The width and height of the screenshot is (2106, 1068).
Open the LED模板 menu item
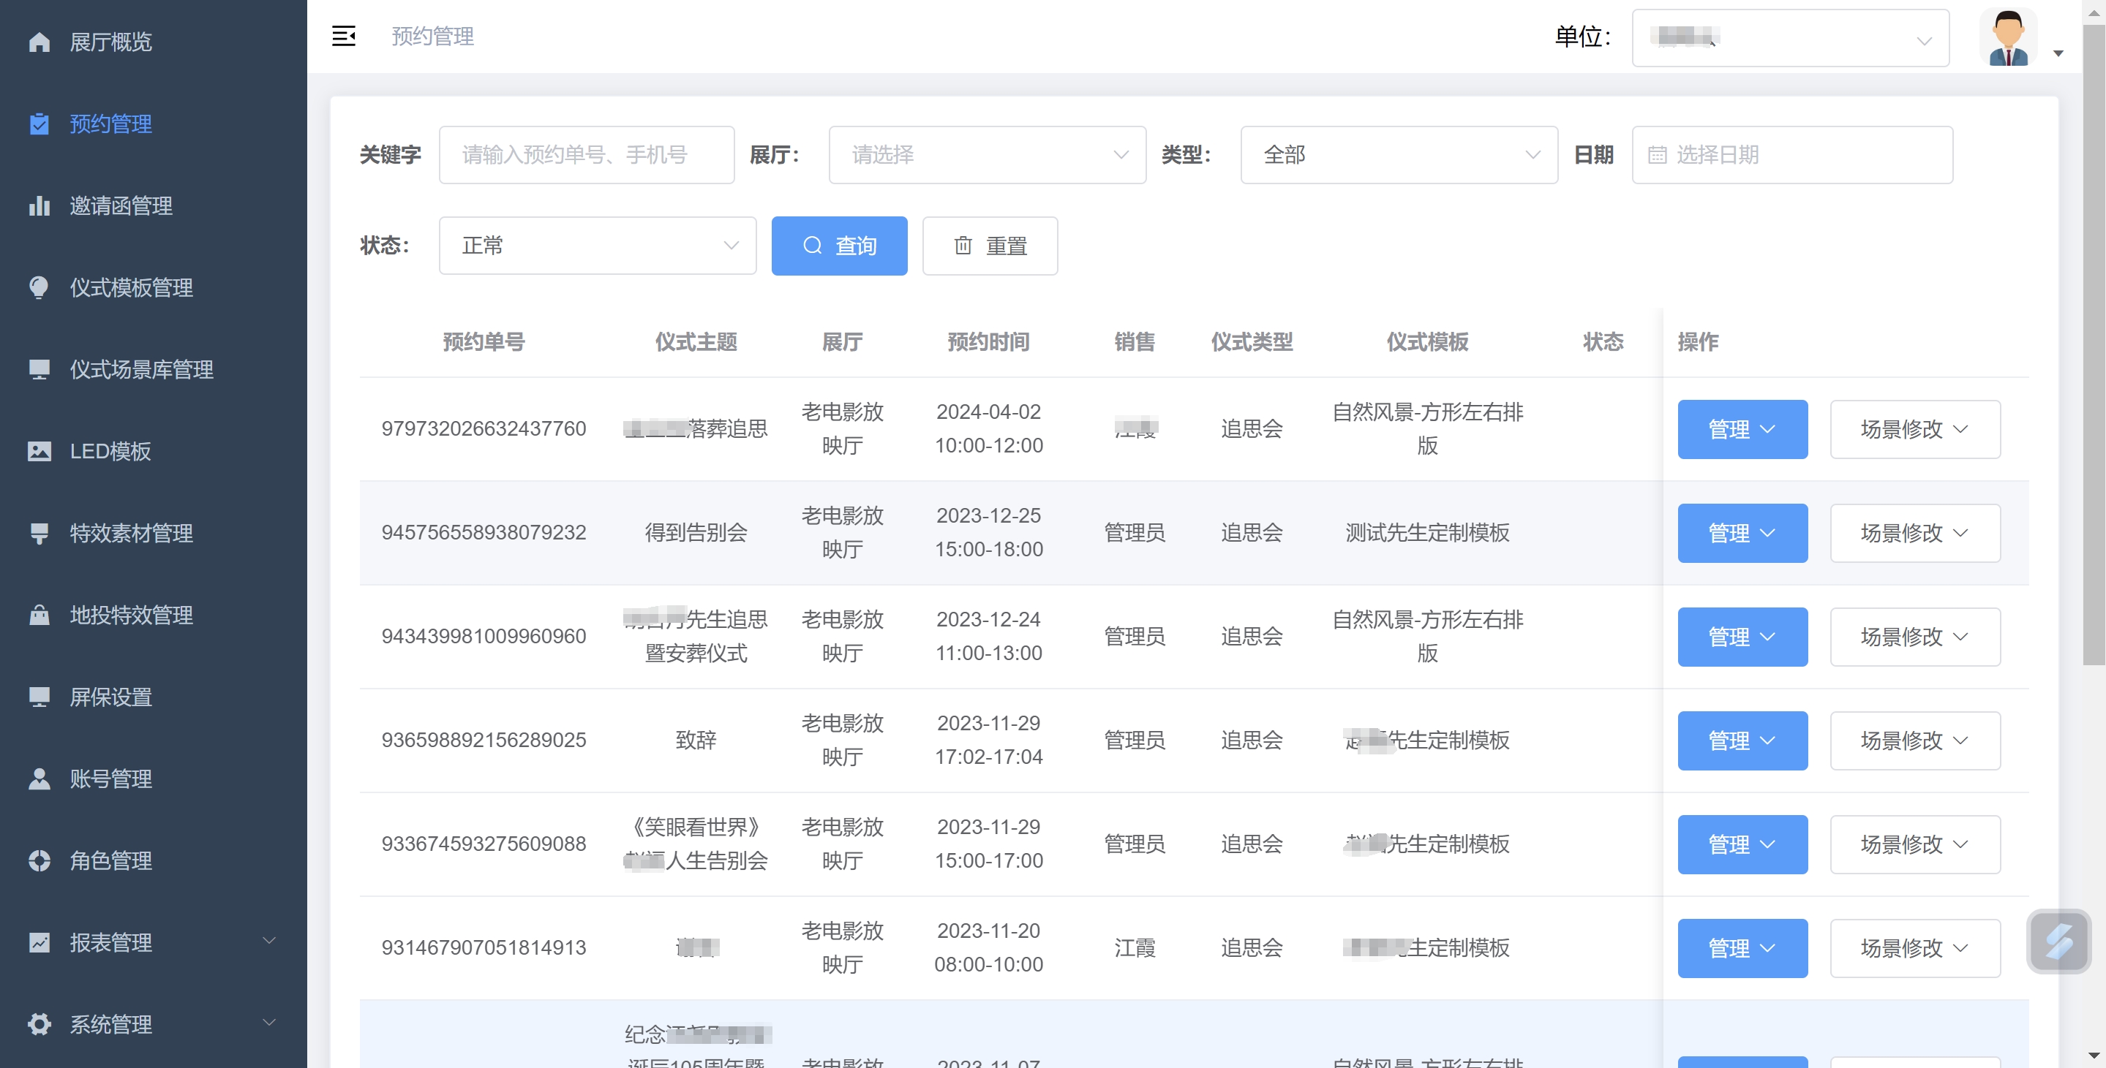click(154, 451)
